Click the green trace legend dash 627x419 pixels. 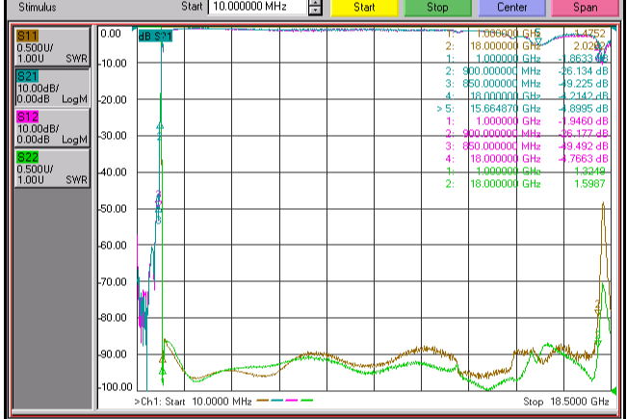coord(306,400)
